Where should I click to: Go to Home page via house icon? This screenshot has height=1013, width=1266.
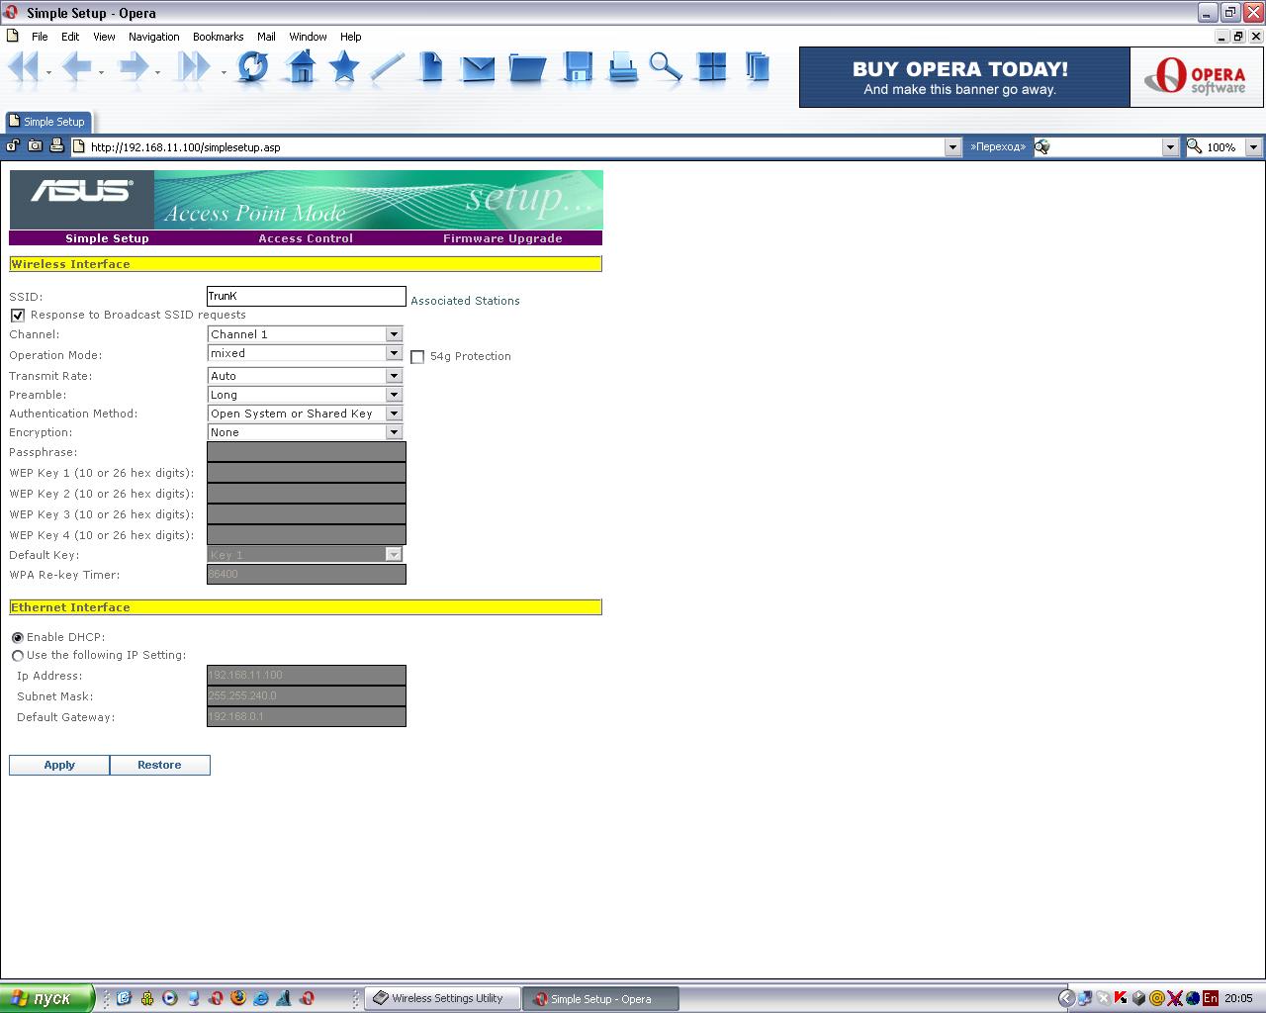coord(301,67)
